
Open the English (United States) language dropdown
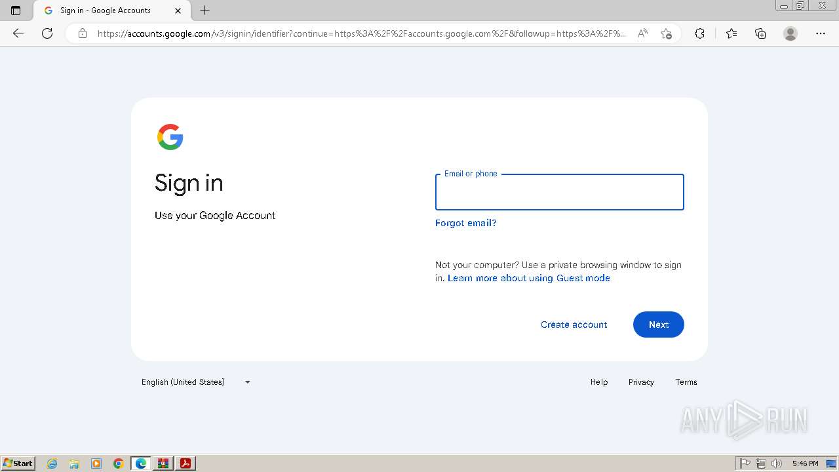click(196, 382)
